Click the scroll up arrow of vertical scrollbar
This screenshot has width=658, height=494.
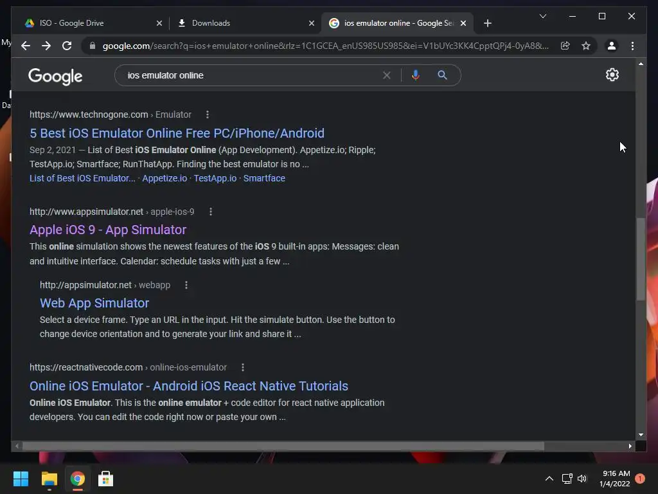coord(641,64)
